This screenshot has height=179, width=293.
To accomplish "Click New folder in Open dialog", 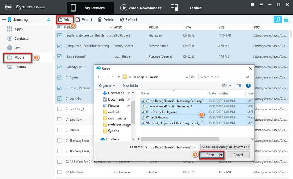I will tap(130, 85).
